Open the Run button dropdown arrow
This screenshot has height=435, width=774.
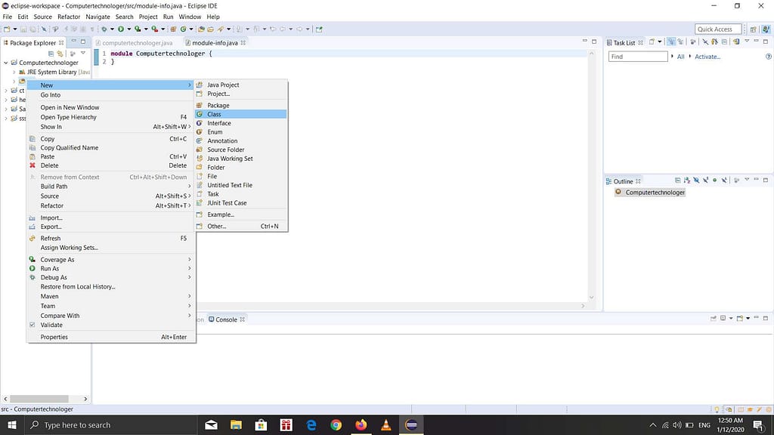tap(128, 29)
